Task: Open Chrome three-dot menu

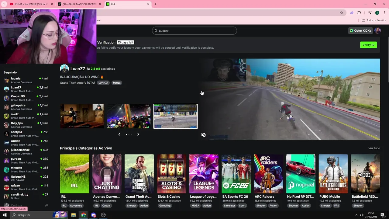Action: point(384,13)
